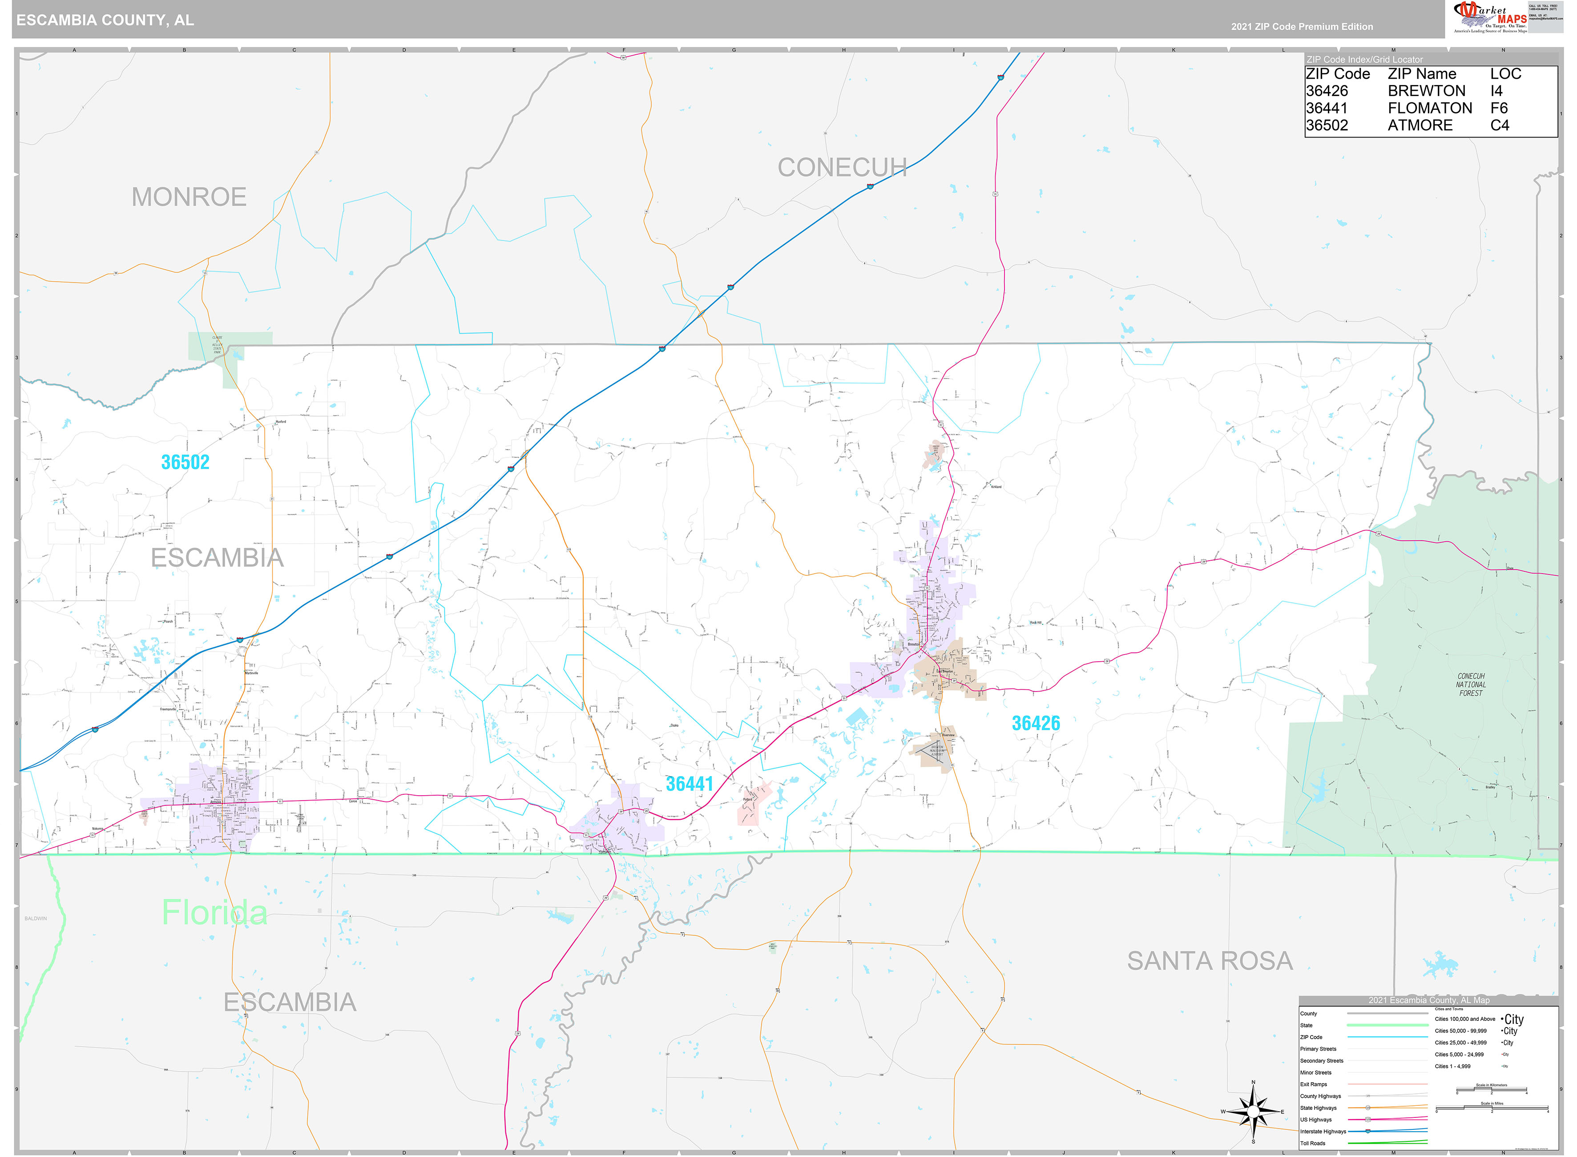1577x1157 pixels.
Task: Click the green State line sample in legend
Action: click(x=1387, y=1025)
